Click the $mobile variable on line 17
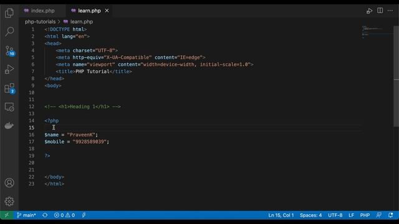399x224 pixels. pos(54,141)
